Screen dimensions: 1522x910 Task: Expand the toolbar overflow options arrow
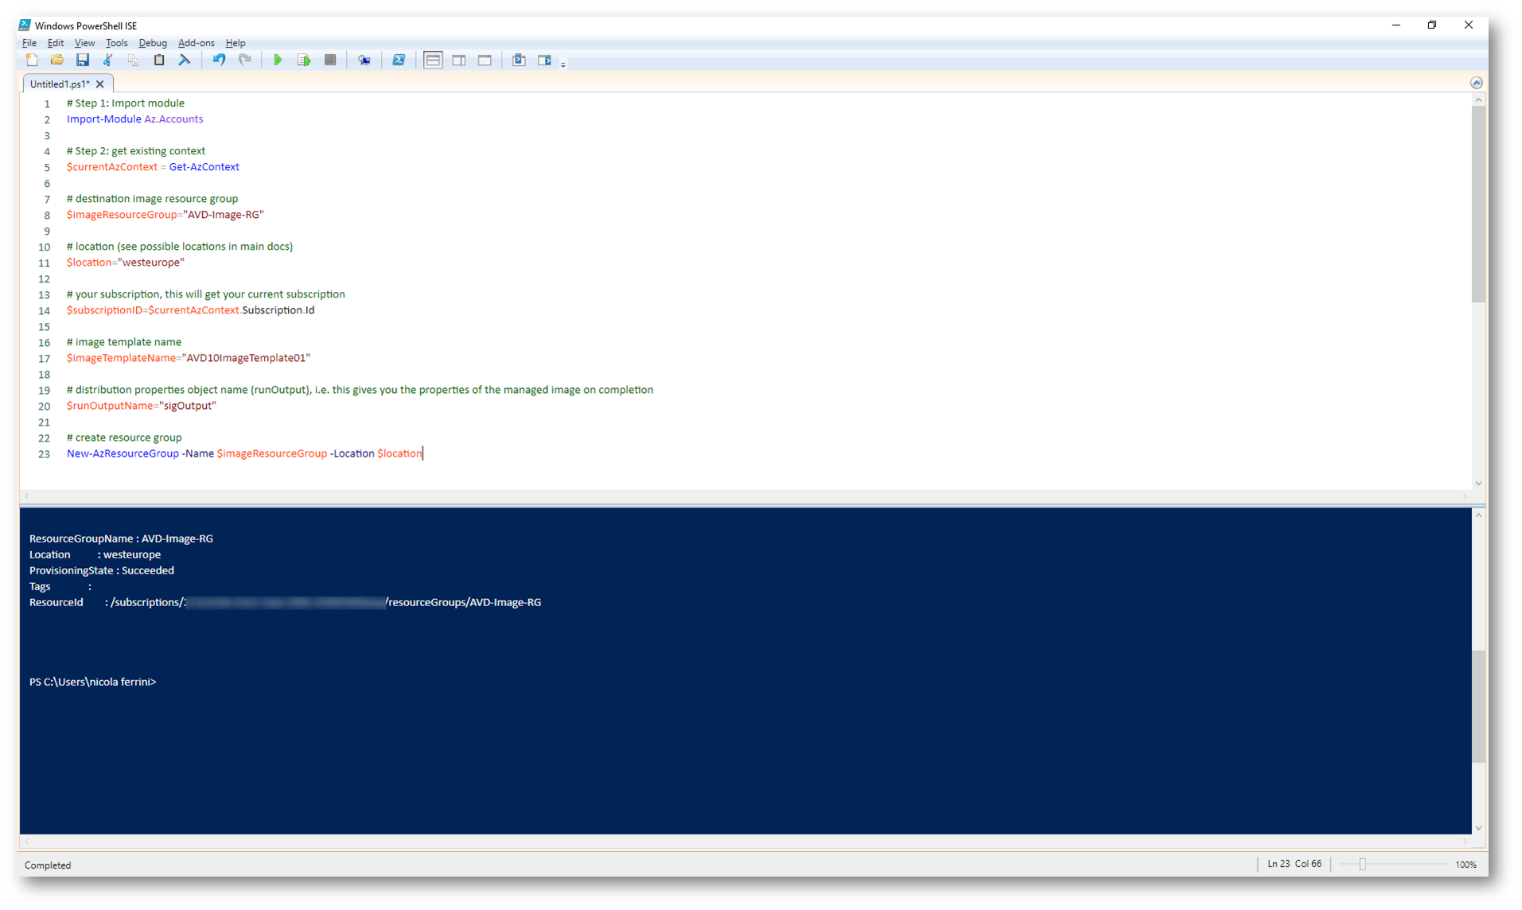point(563,64)
